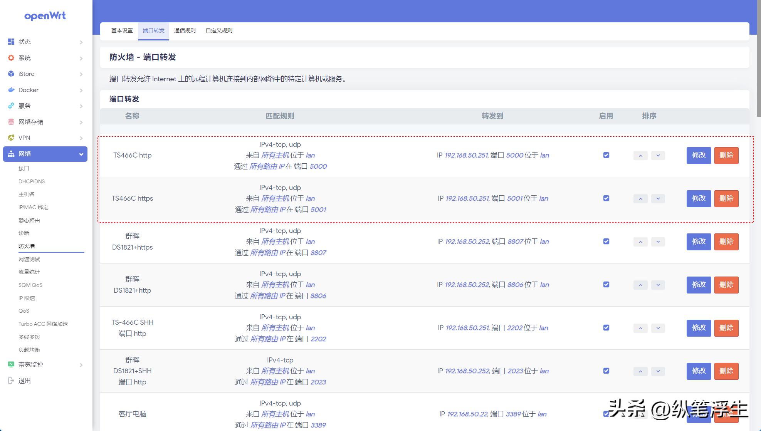Click the iStore cube icon

point(11,74)
